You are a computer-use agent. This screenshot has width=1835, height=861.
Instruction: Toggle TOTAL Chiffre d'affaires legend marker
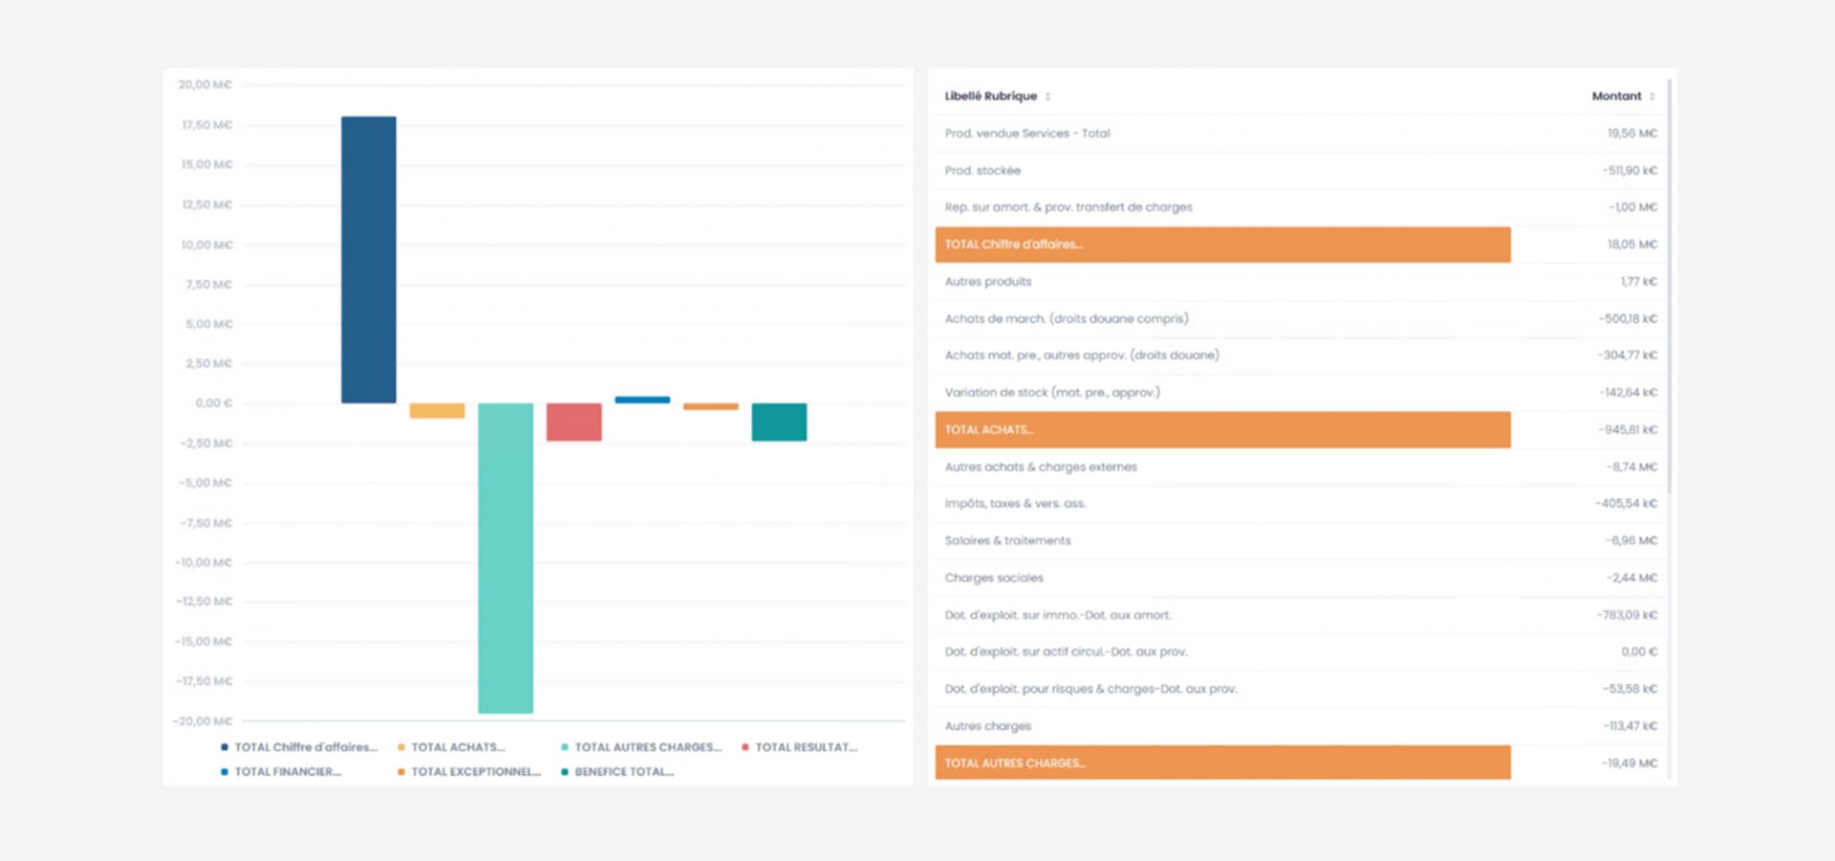pos(225,747)
